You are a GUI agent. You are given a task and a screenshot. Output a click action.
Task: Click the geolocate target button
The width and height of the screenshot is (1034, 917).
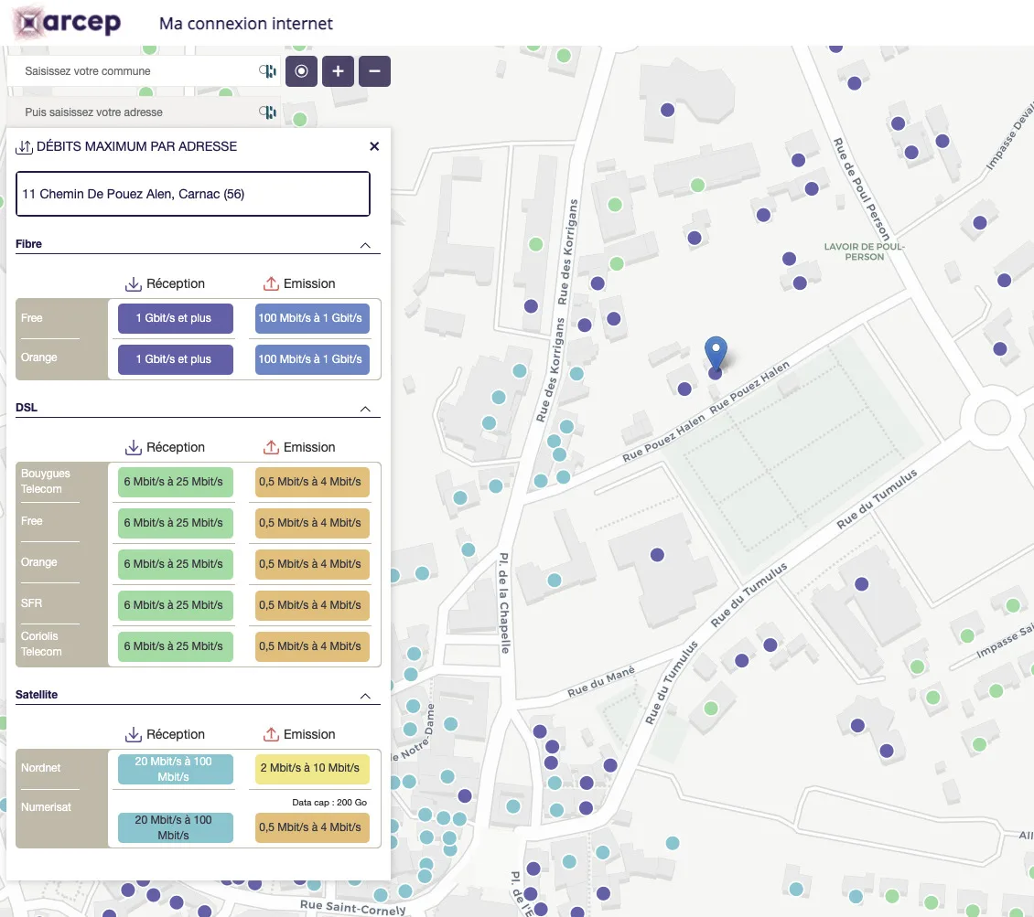301,71
